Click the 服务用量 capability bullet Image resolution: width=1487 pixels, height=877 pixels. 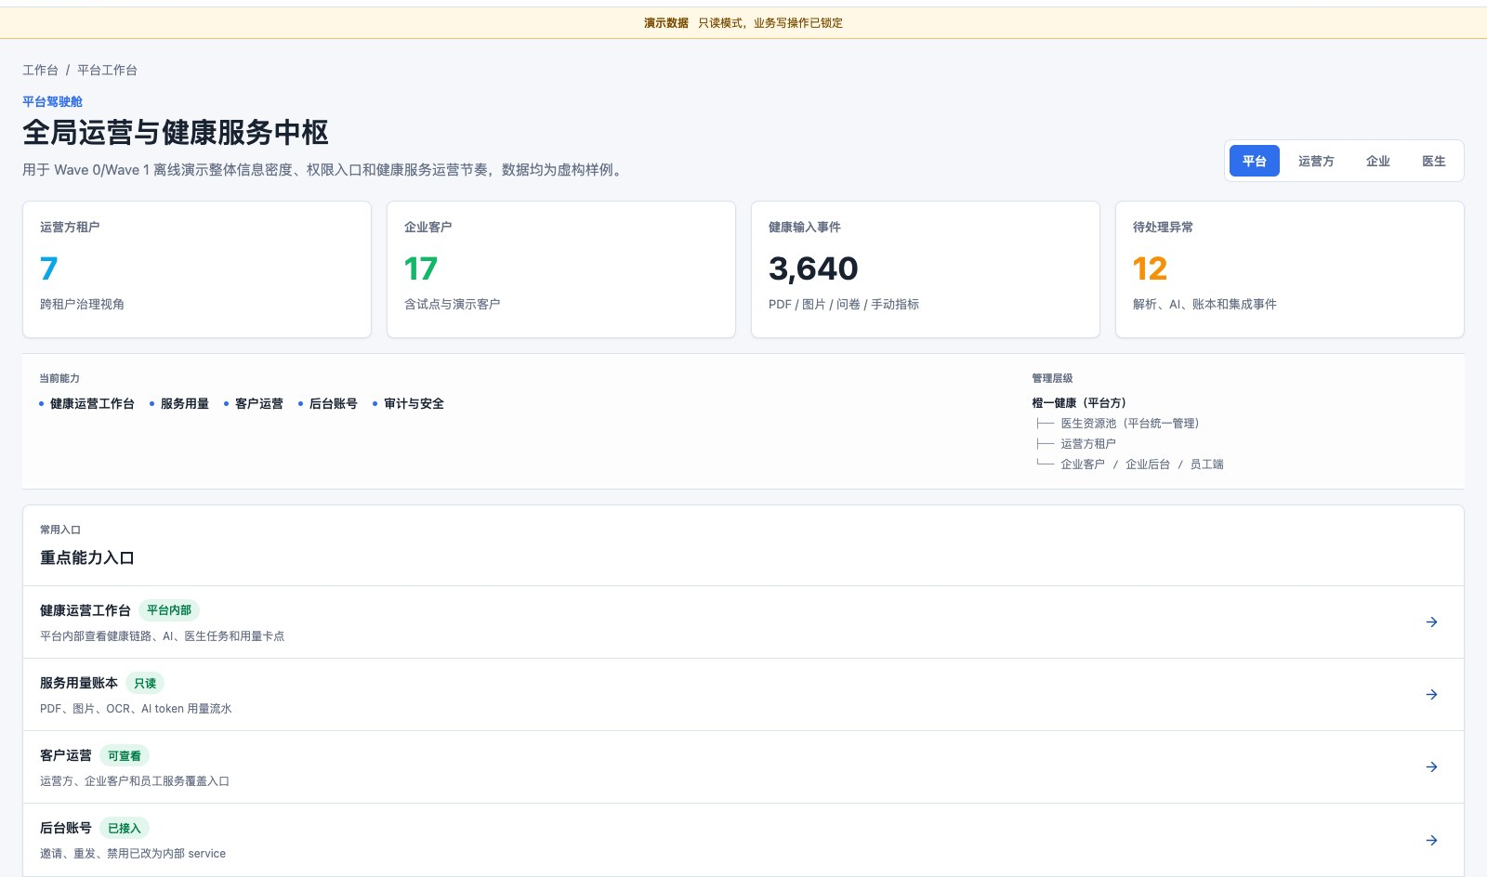pos(179,403)
